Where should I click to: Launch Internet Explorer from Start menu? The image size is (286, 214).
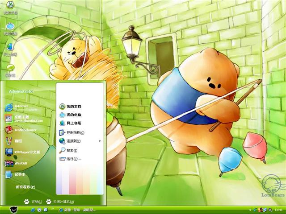point(21,107)
